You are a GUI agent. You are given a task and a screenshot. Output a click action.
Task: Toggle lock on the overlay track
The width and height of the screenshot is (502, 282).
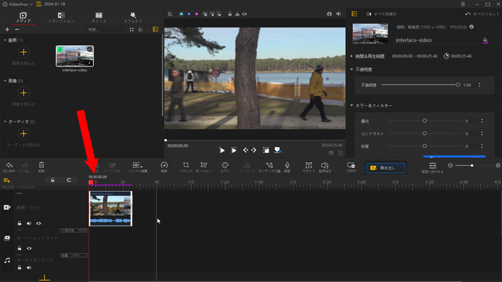19,248
